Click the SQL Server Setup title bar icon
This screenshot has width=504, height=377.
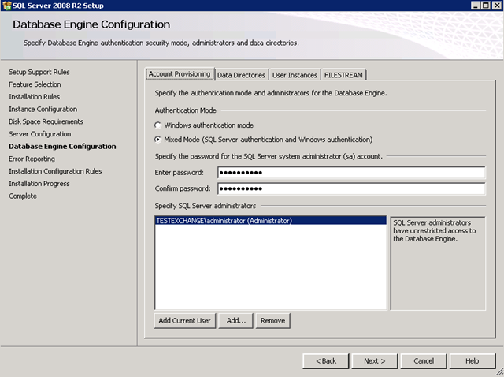pyautogui.click(x=6, y=6)
